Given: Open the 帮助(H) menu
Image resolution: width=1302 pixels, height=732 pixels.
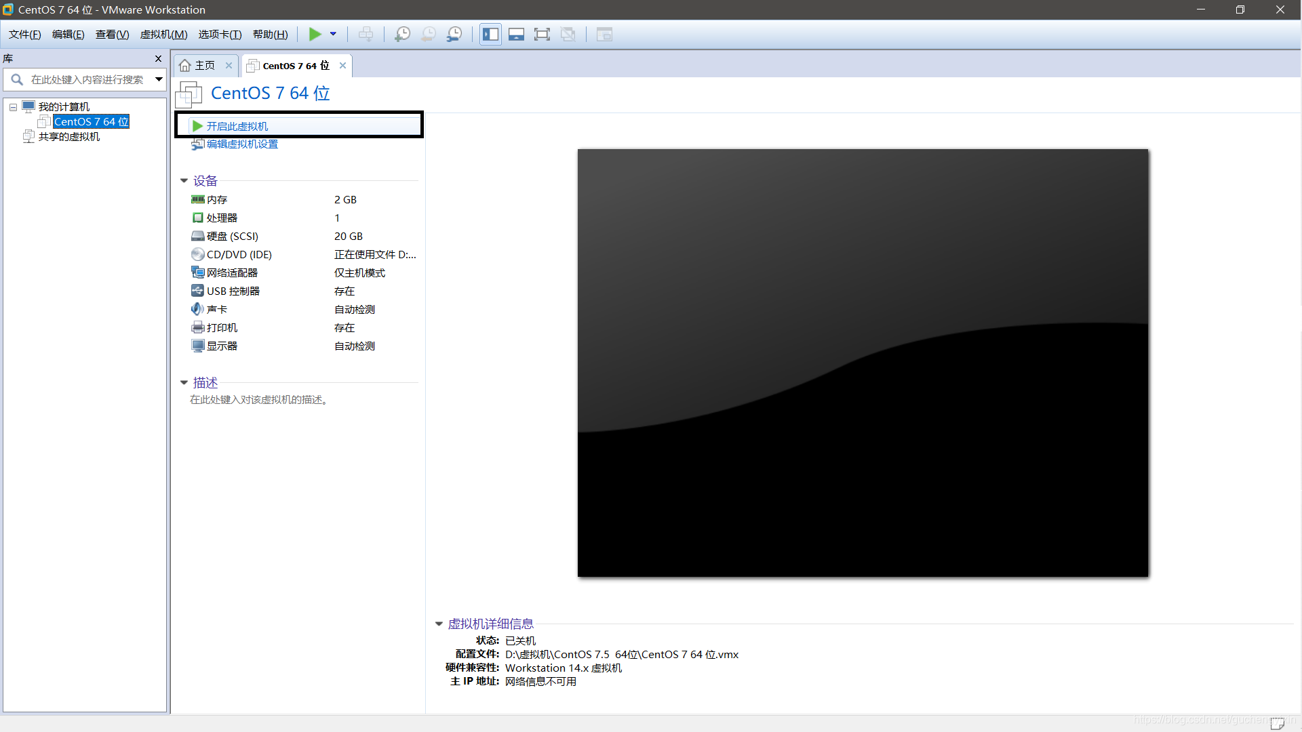Looking at the screenshot, I should (x=271, y=35).
